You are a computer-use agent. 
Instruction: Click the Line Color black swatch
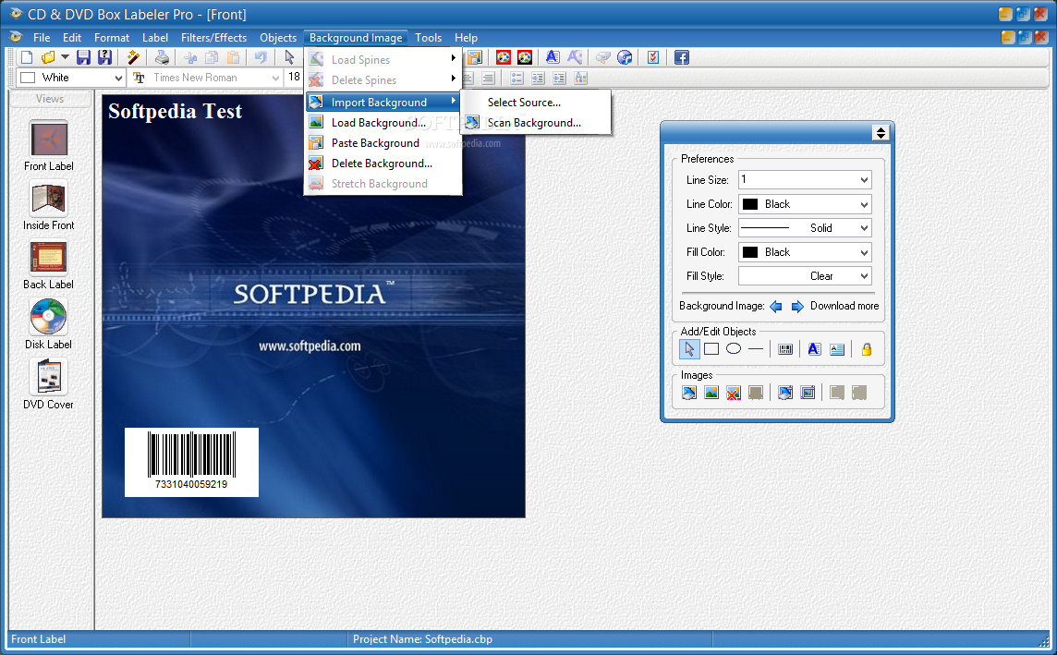(750, 204)
